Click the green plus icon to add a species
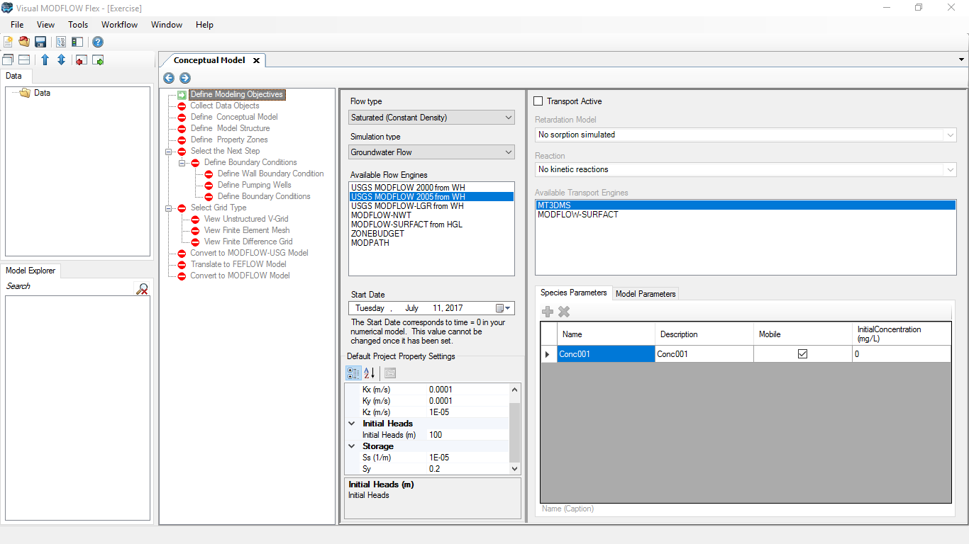The height and width of the screenshot is (544, 969). point(547,311)
